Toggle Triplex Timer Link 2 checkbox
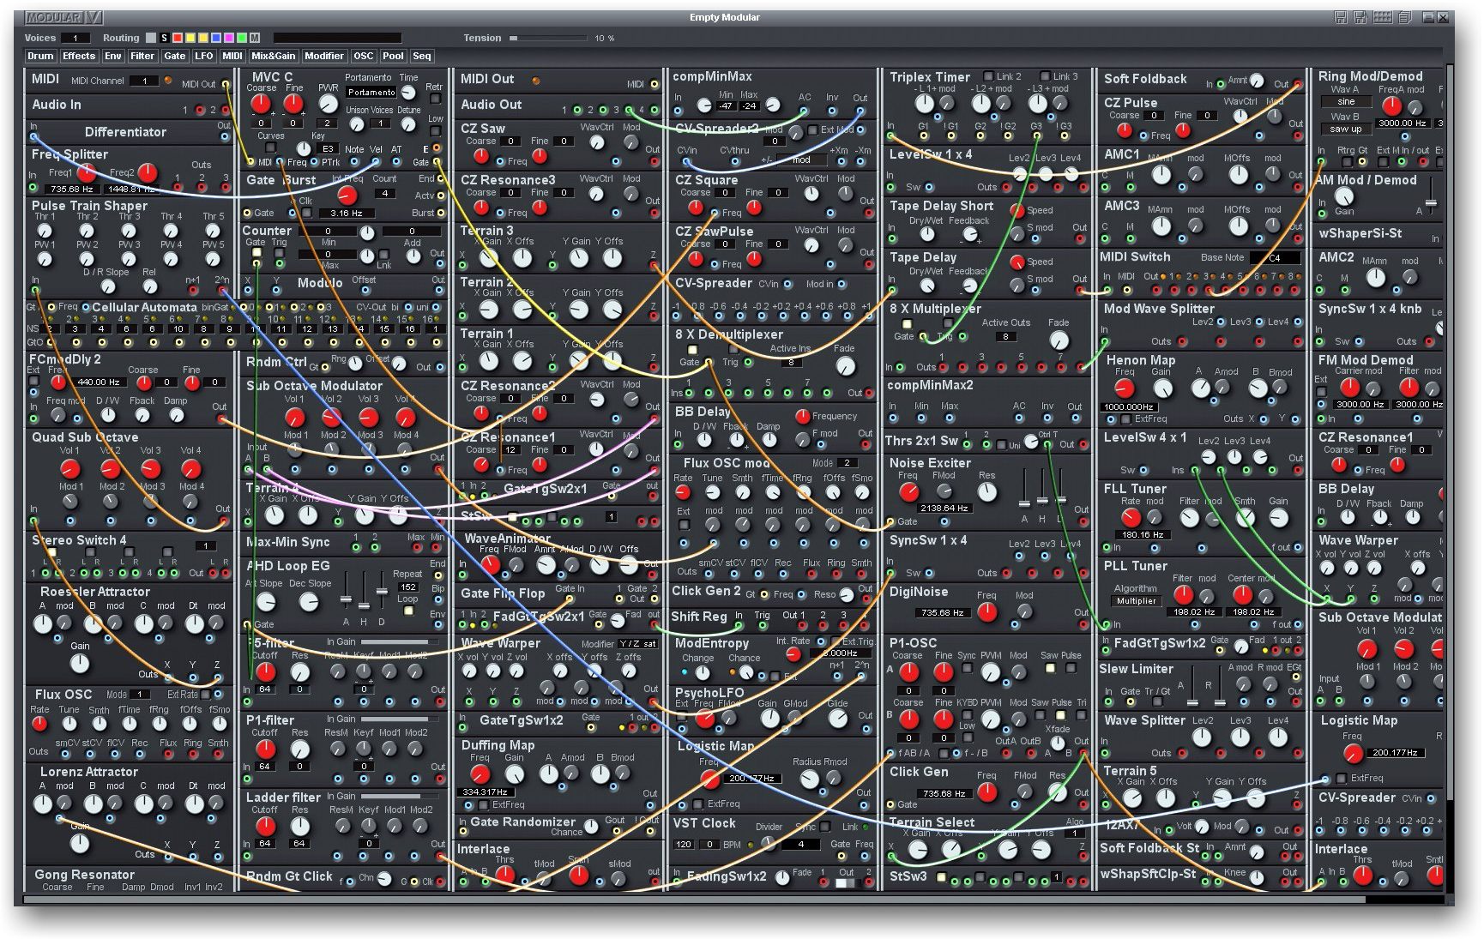Viewport: 1484px width, 939px height. 988,76
